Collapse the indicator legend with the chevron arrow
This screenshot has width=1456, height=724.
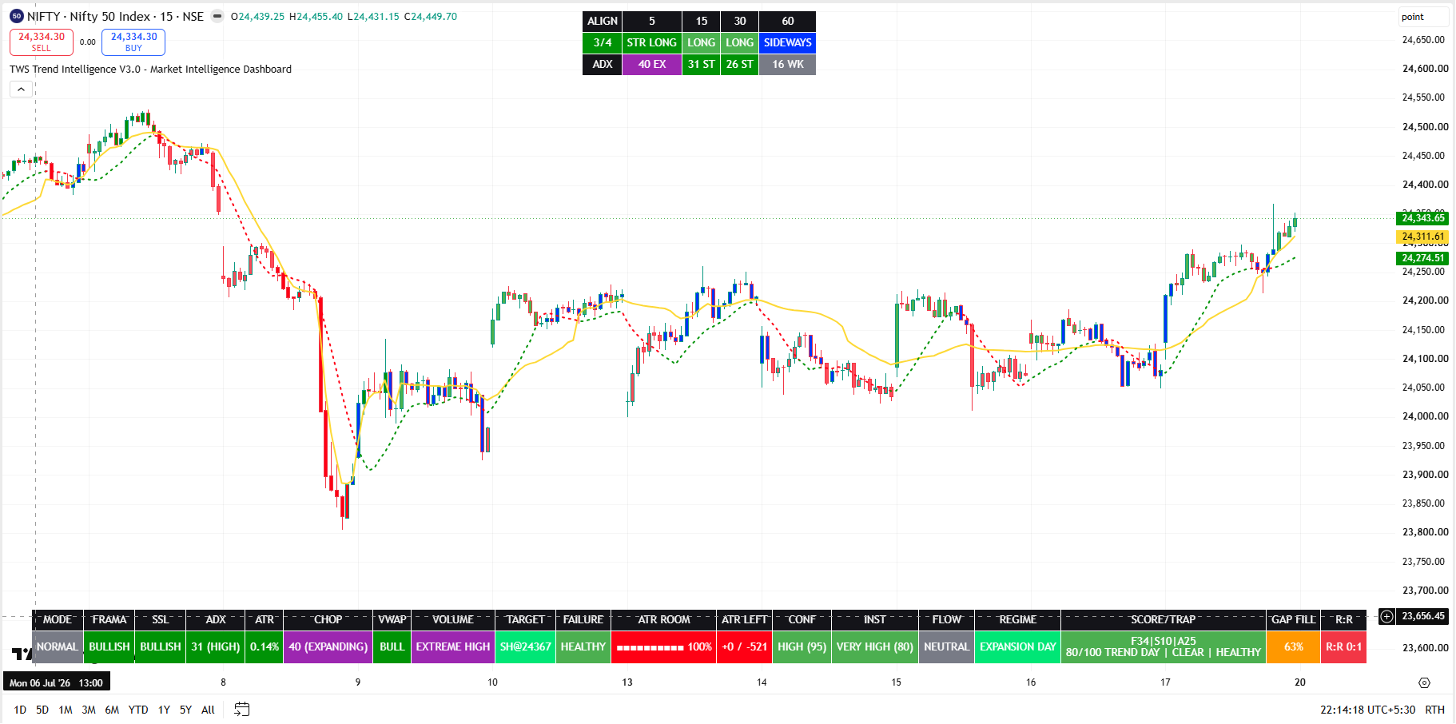click(x=22, y=90)
